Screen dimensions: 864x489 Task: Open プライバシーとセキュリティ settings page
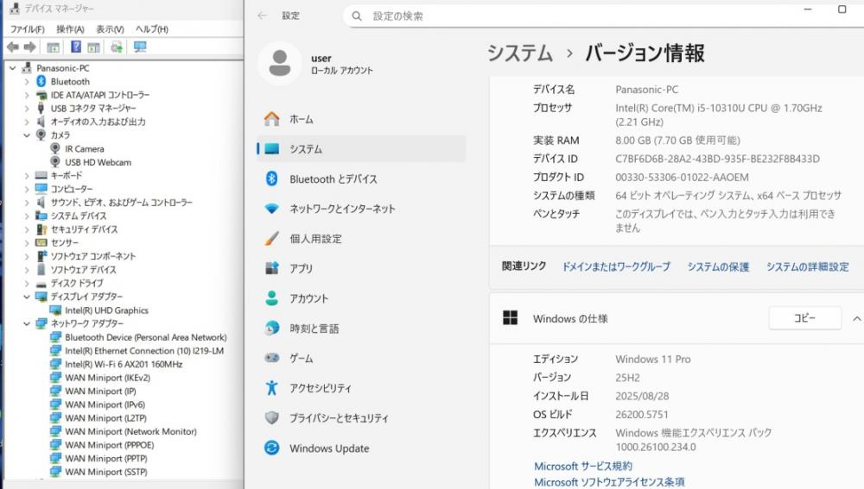point(361,418)
